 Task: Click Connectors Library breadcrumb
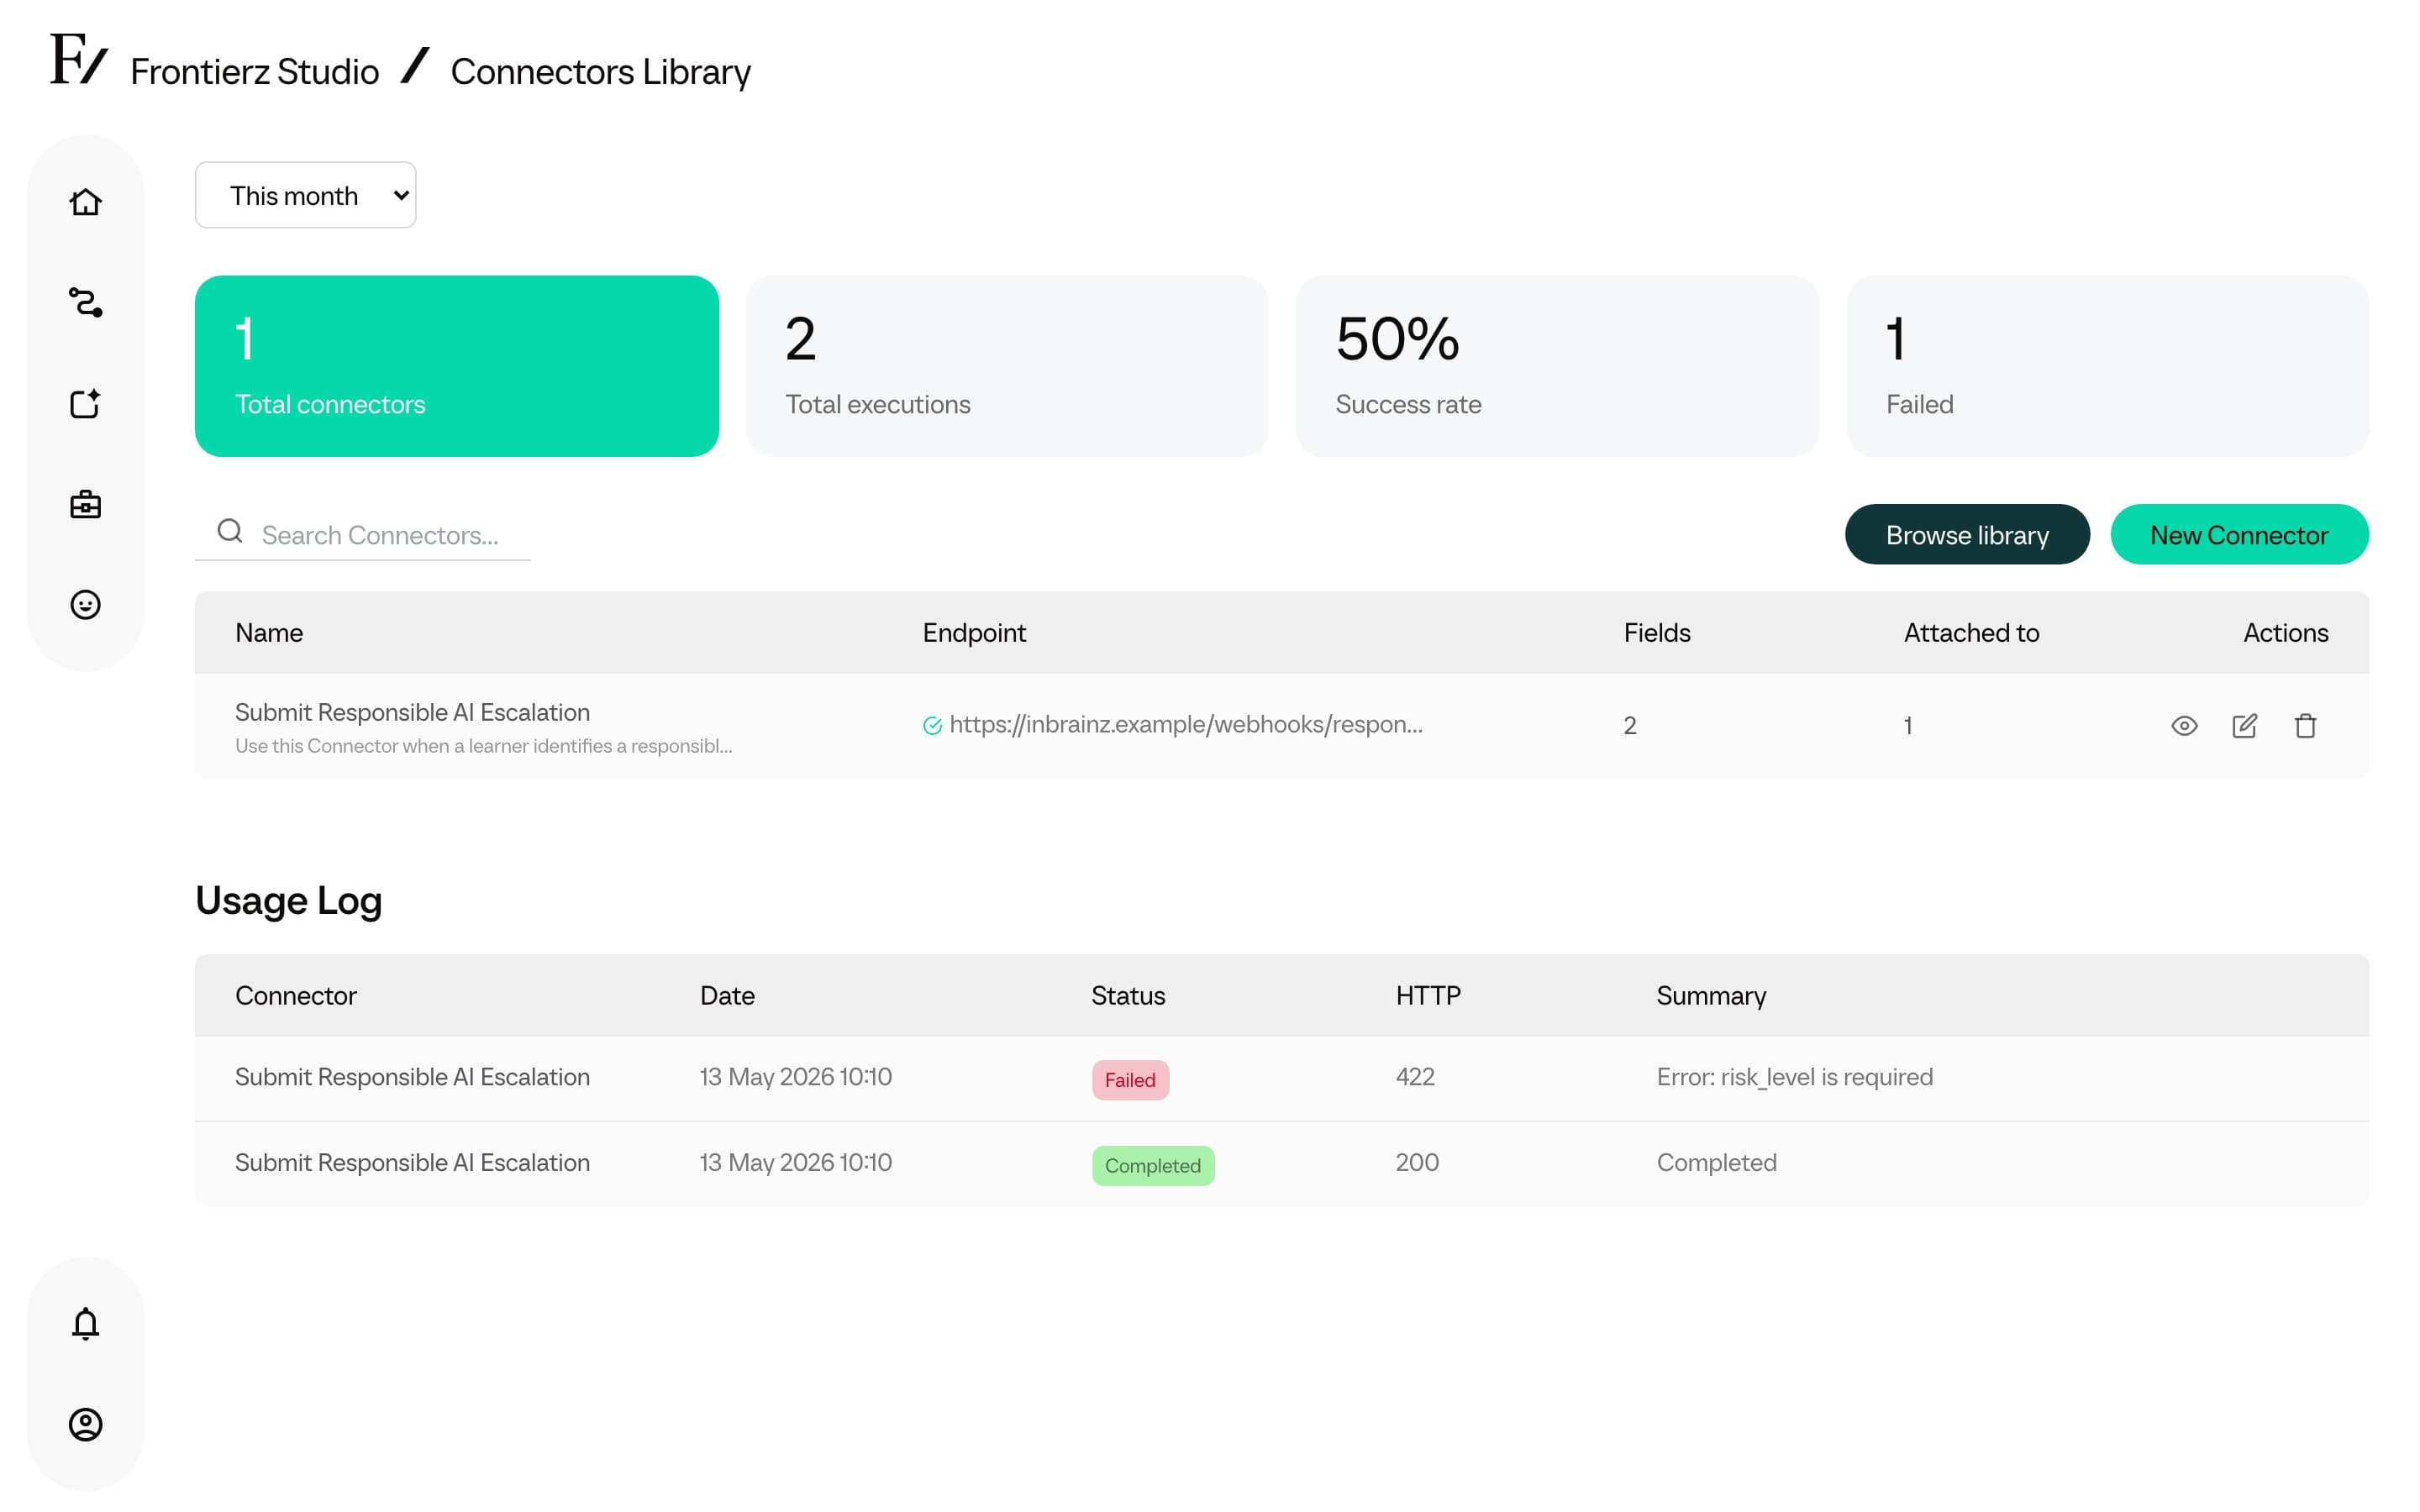coord(600,72)
